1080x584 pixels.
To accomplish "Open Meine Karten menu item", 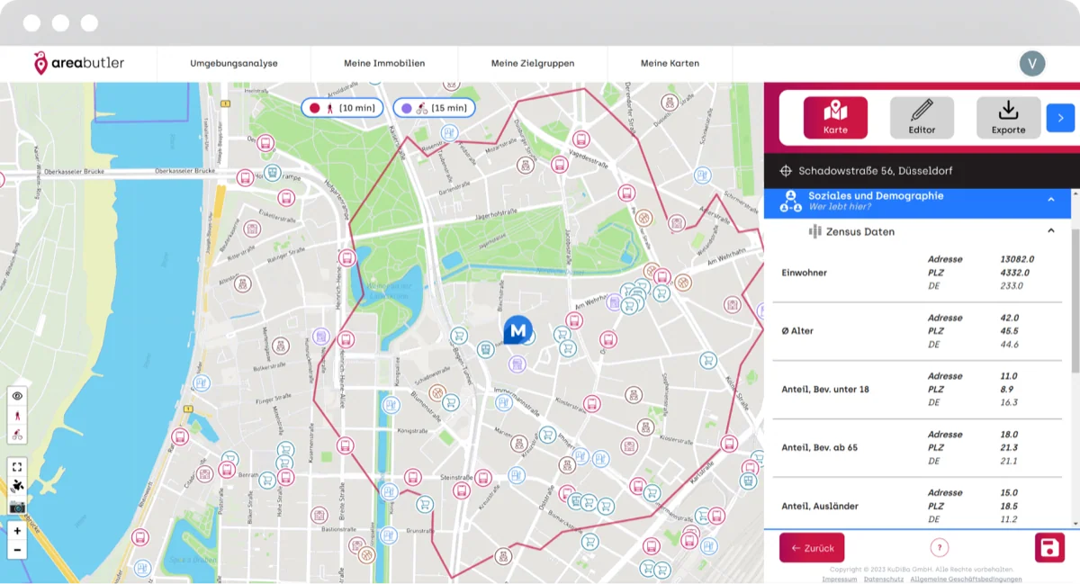I will coord(670,64).
